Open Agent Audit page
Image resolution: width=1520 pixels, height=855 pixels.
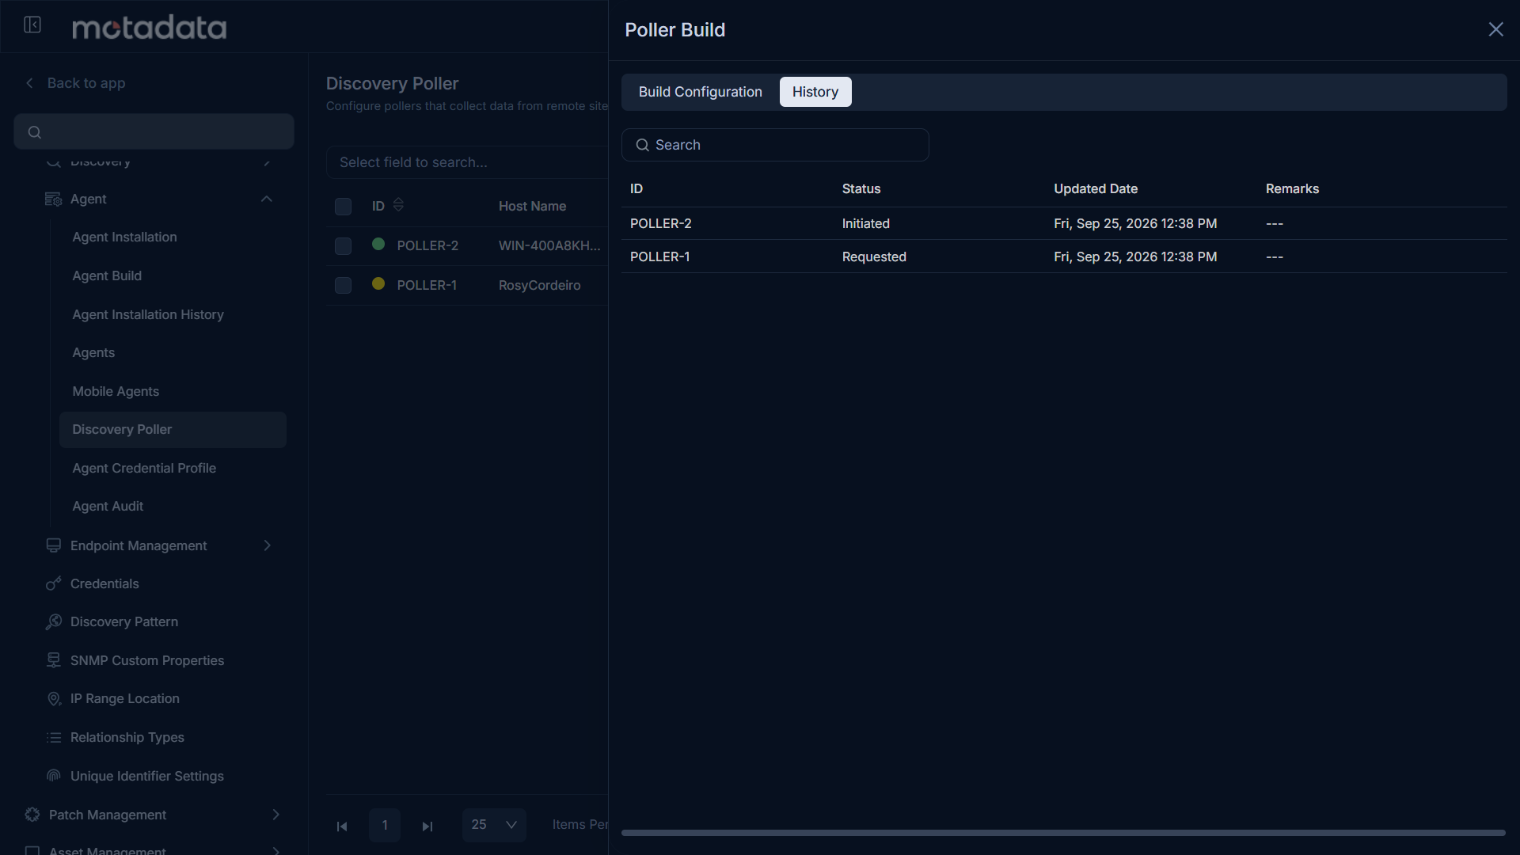(x=108, y=506)
